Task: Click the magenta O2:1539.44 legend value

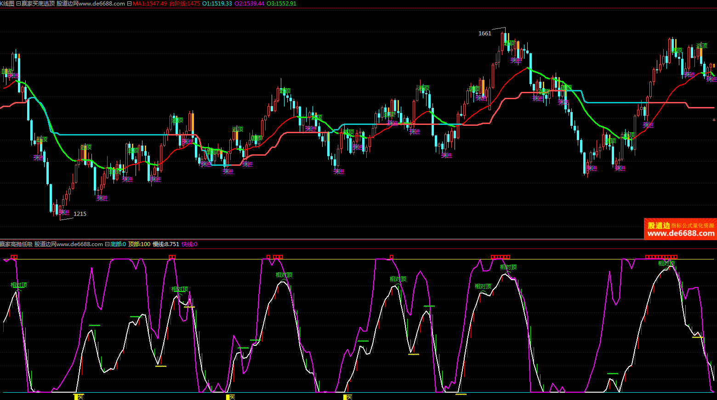Action: pyautogui.click(x=249, y=4)
